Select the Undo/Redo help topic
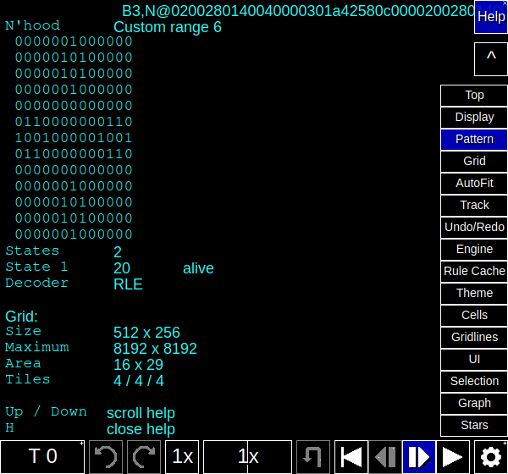508x474 pixels. (x=474, y=227)
